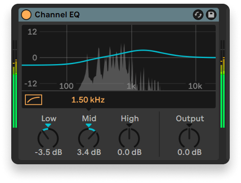Viewport: 241px width, 183px height.
Task: Click the 3.4 dB Mid value
Action: (x=89, y=152)
